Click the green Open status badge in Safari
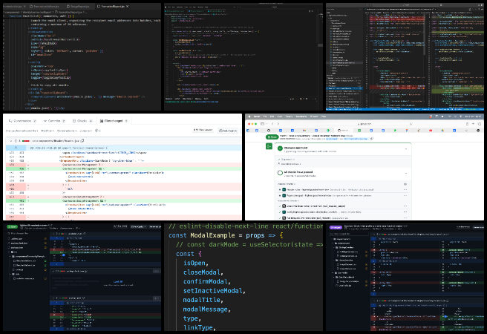The image size is (487, 334). [x=272, y=137]
